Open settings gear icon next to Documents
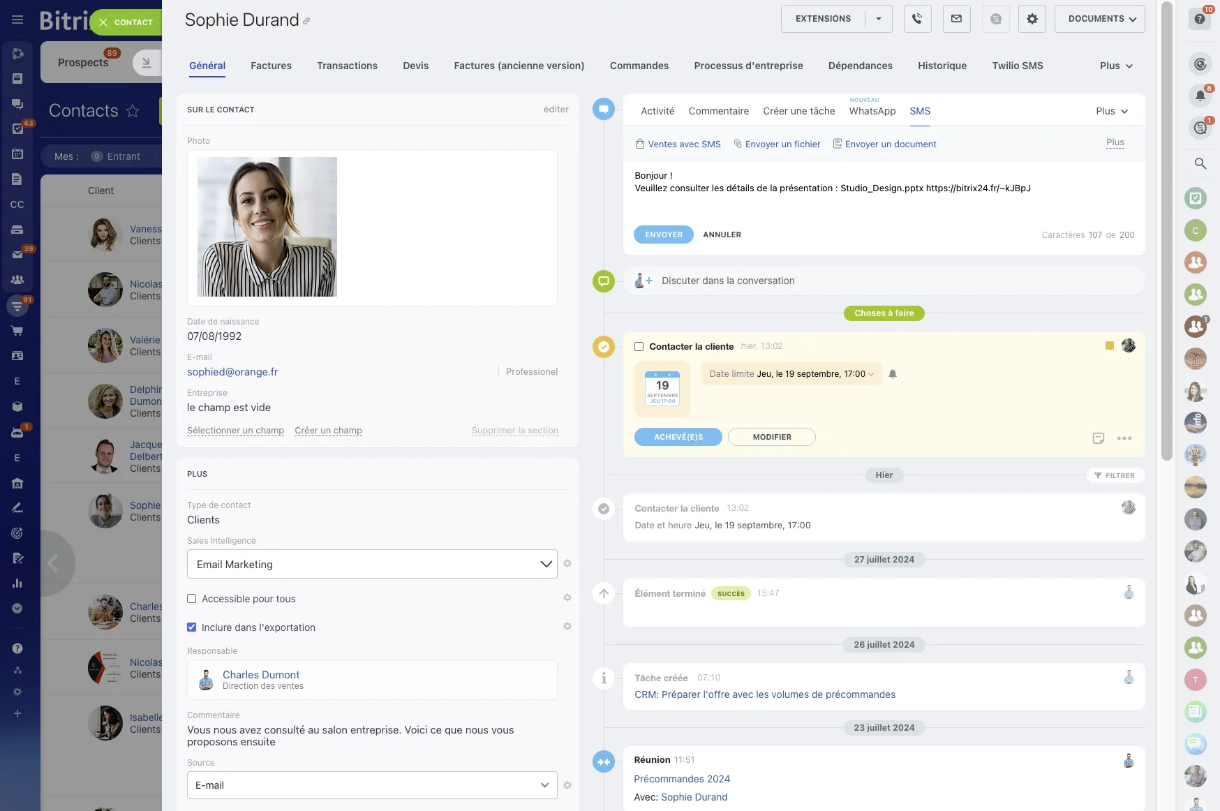The height and width of the screenshot is (811, 1220). click(x=1032, y=19)
